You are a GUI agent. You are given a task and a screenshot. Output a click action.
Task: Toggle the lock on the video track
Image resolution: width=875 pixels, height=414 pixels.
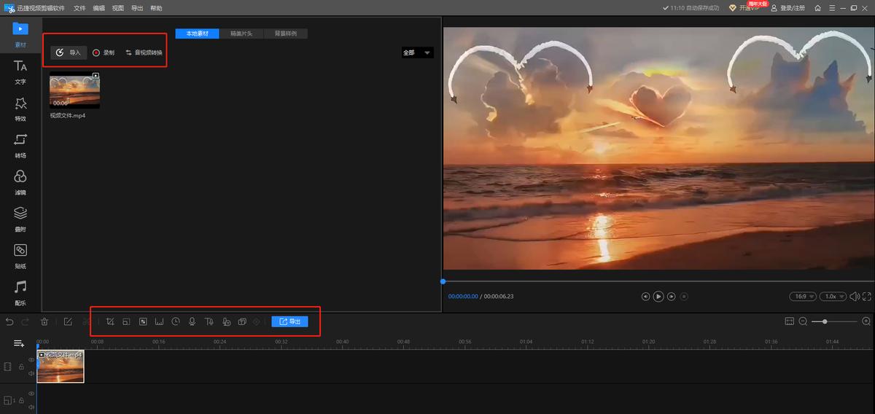21,367
